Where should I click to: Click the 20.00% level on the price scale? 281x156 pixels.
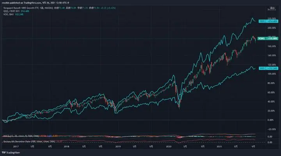[271, 111]
